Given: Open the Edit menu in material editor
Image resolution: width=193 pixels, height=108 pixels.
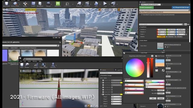Looking at the screenshot, I should [25, 61].
